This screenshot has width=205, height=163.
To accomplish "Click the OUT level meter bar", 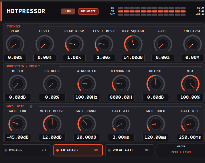I will coord(152,15).
